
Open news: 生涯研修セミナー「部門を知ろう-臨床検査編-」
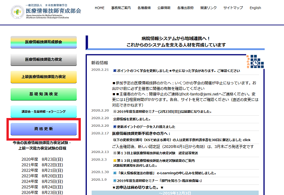159,181
